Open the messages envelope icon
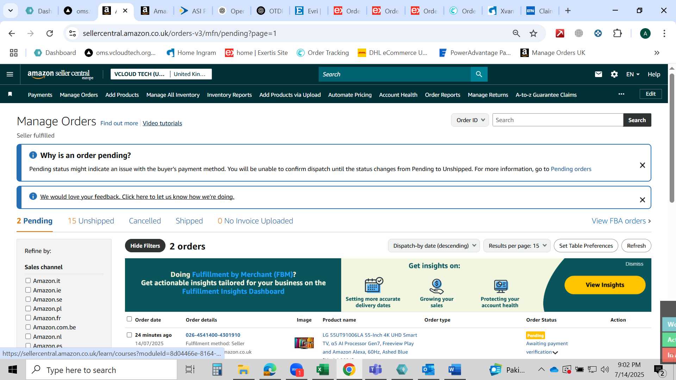The width and height of the screenshot is (676, 380). 598,74
